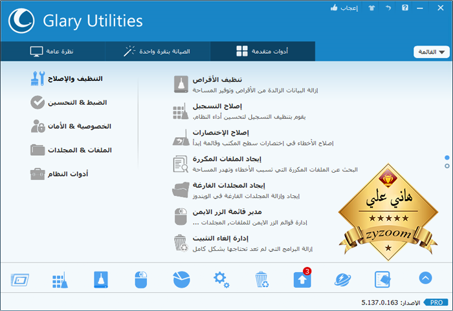Expand the bottom toolbar with the up-arrow circle
Image resolution: width=453 pixels, height=311 pixels.
click(426, 278)
